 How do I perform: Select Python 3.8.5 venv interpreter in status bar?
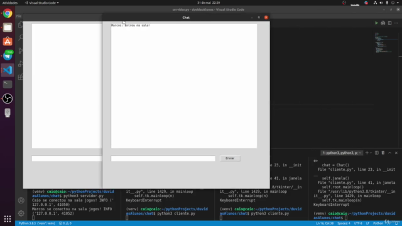click(36, 223)
